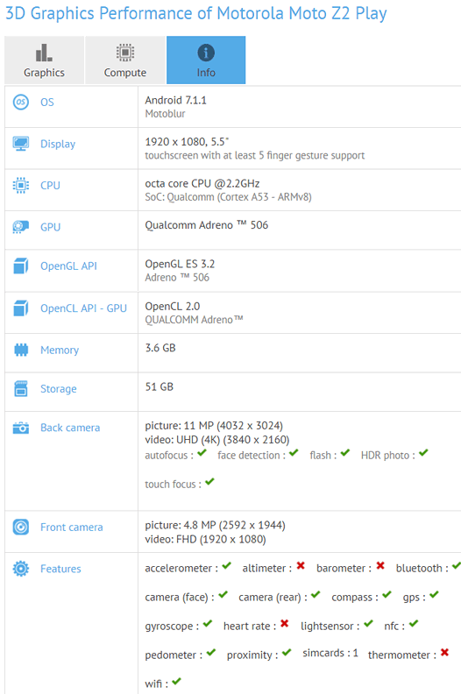This screenshot has height=694, width=461.
Task: Click the flash green checkmark
Action: [345, 453]
